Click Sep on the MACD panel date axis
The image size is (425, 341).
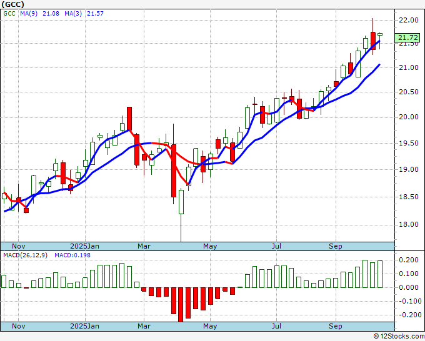click(335, 326)
